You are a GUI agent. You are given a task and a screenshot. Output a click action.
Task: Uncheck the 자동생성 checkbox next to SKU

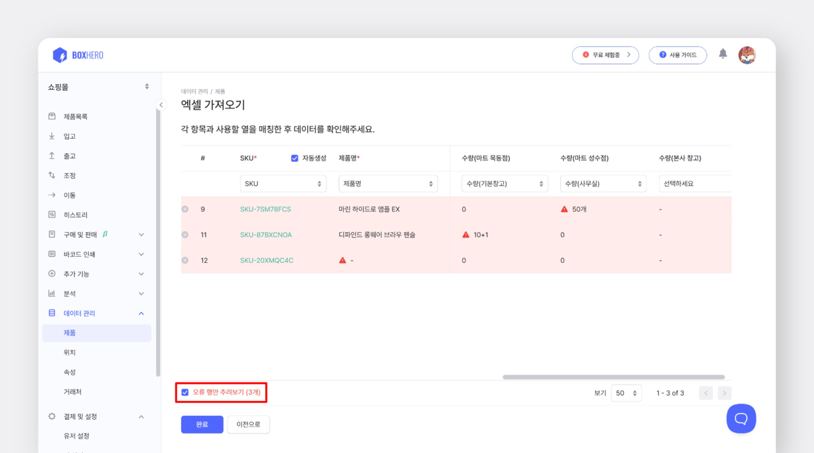coord(295,157)
